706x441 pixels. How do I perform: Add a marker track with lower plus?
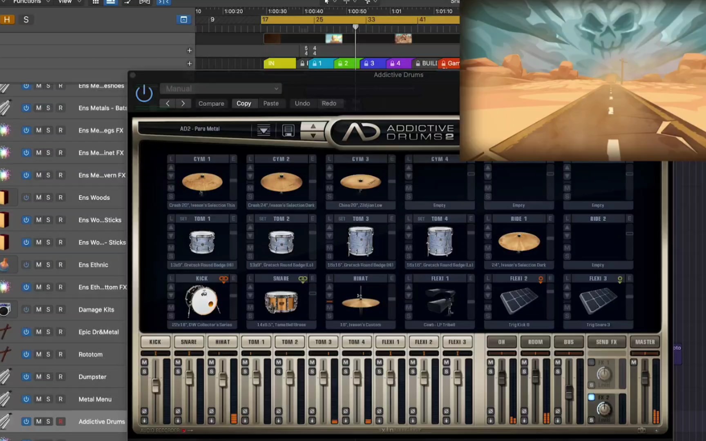click(189, 64)
